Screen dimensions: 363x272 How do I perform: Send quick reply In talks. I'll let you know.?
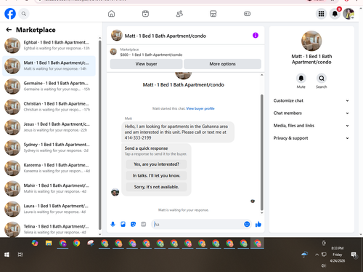(x=156, y=175)
